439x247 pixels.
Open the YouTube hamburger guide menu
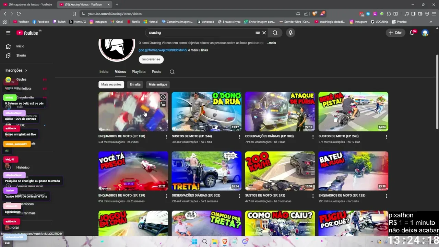point(8,33)
